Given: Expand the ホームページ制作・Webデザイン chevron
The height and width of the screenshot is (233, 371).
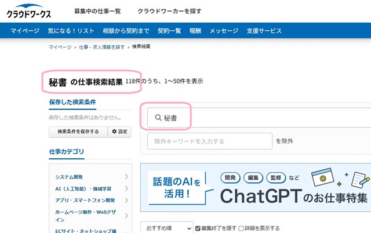Looking at the screenshot, I should (x=126, y=216).
